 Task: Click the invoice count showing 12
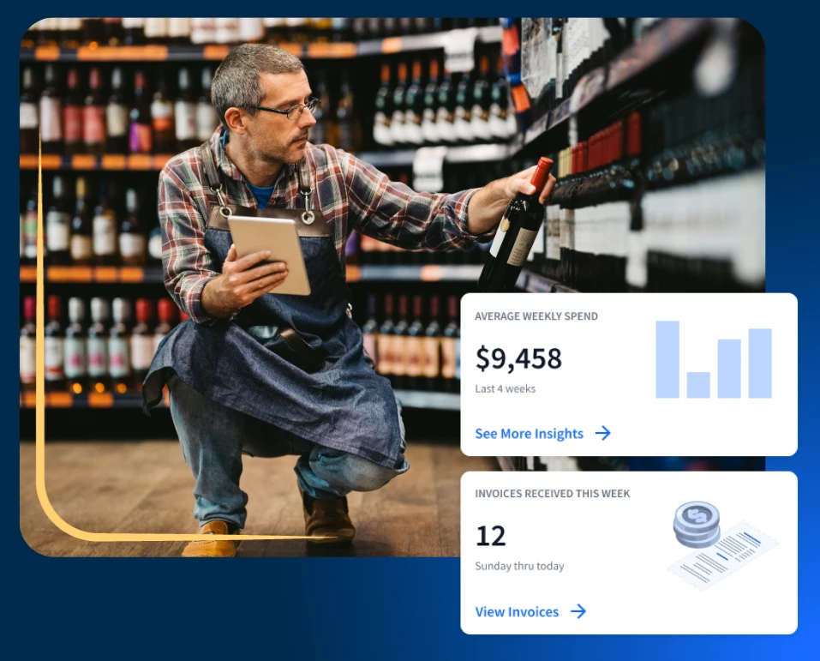click(x=490, y=536)
